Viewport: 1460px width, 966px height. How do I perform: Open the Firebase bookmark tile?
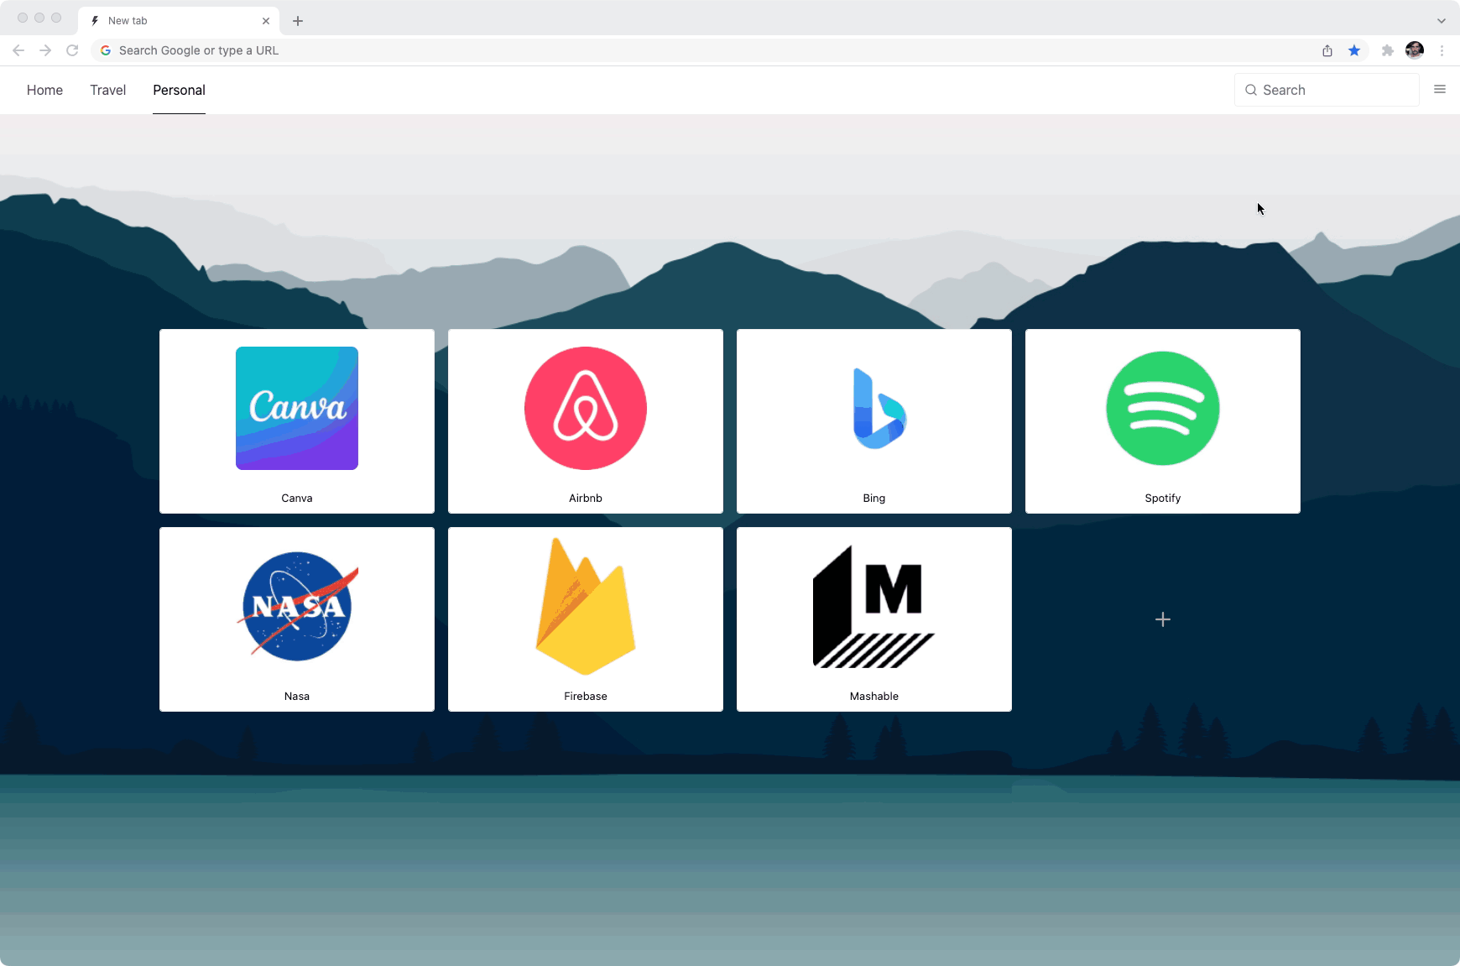coord(586,619)
